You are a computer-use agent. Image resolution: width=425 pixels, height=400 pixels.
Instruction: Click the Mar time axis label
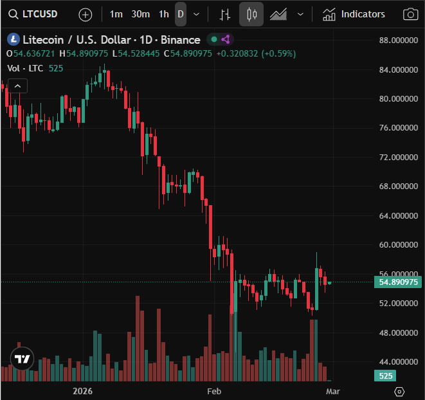[332, 392]
